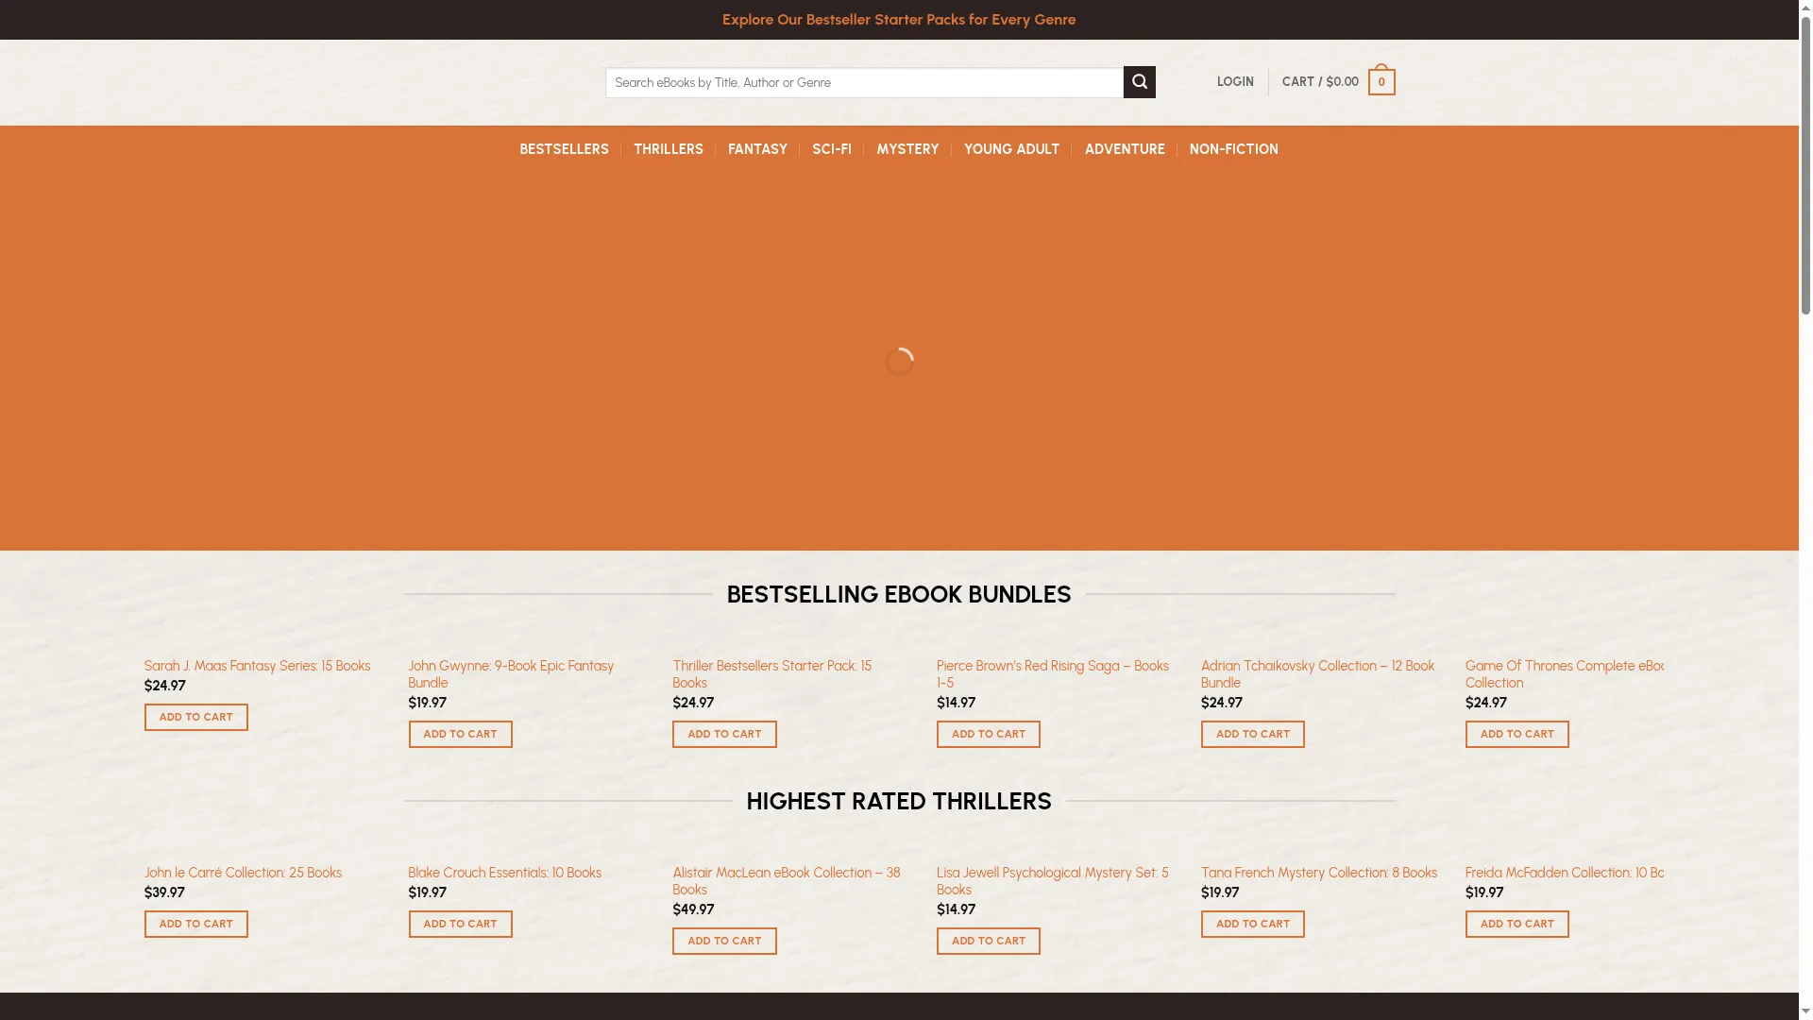Open John Gwynne 9-Book Bundle product
This screenshot has height=1020, width=1813.
(x=511, y=674)
